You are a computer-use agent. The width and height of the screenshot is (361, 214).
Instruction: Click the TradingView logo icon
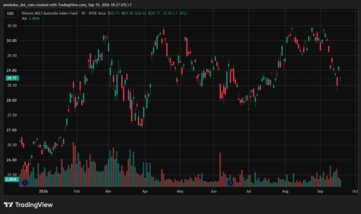click(8, 205)
